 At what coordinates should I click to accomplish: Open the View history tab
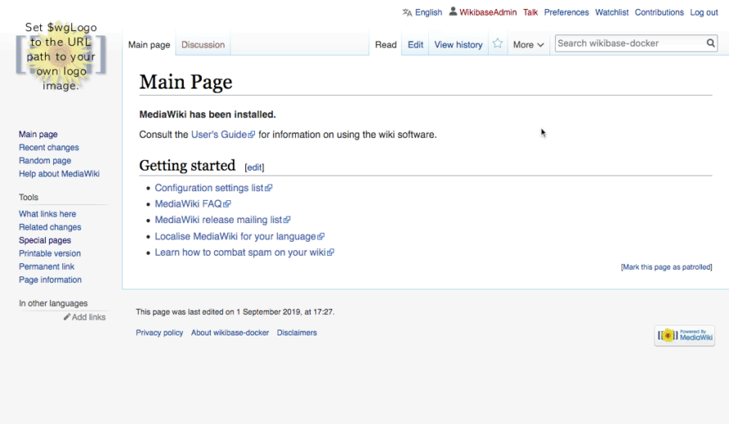tap(458, 44)
